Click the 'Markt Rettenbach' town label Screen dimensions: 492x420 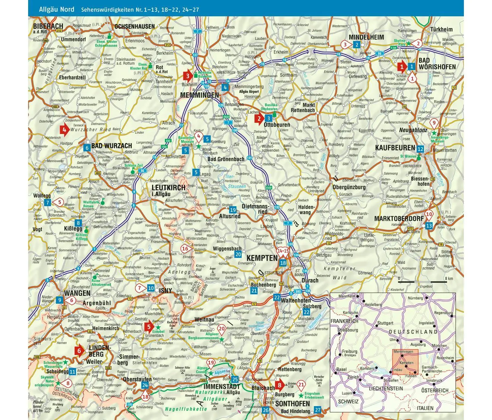click(x=303, y=108)
